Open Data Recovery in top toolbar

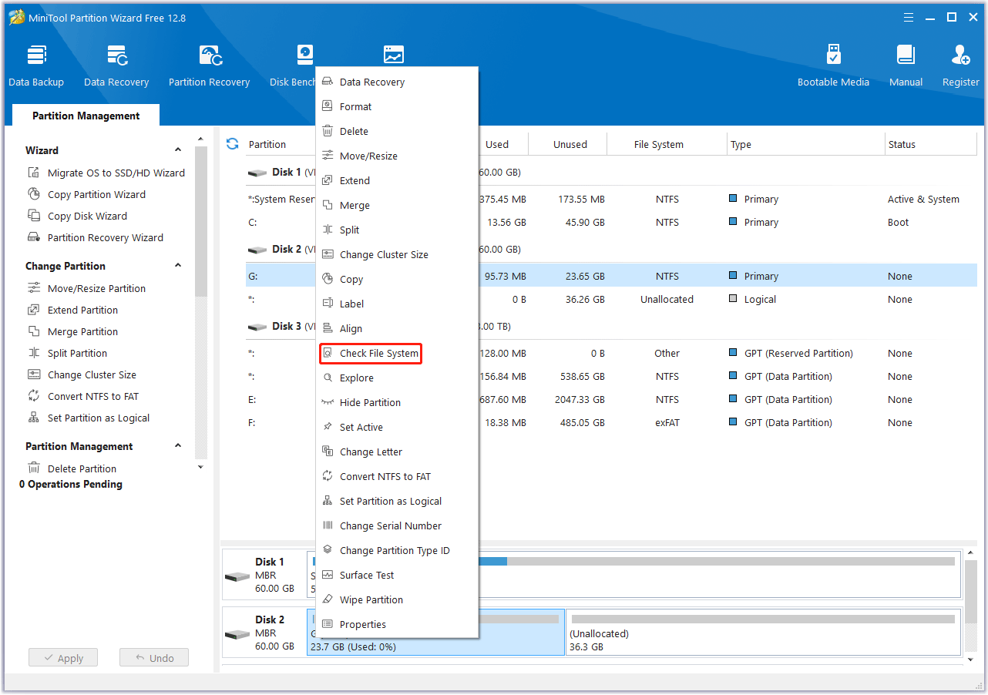click(x=116, y=65)
